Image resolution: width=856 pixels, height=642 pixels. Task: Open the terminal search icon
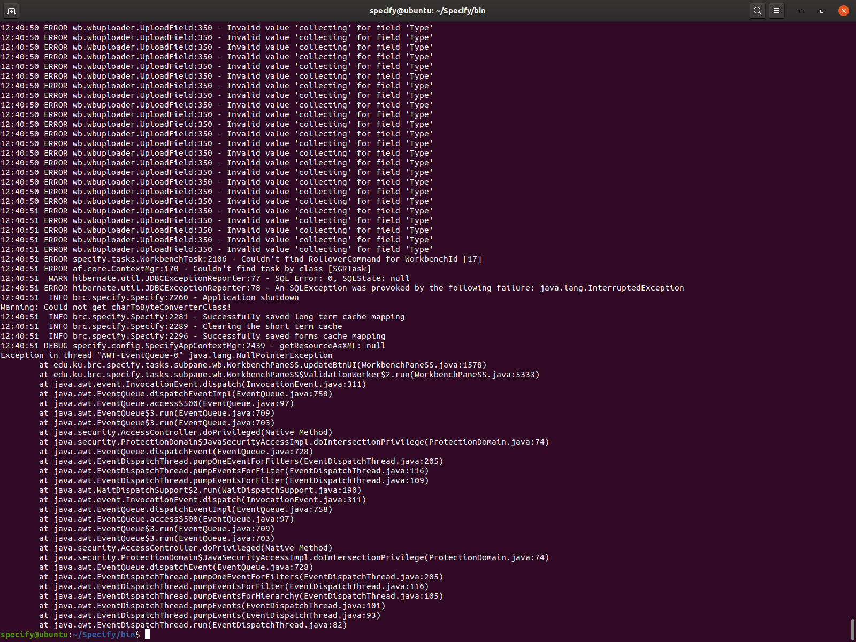(757, 10)
